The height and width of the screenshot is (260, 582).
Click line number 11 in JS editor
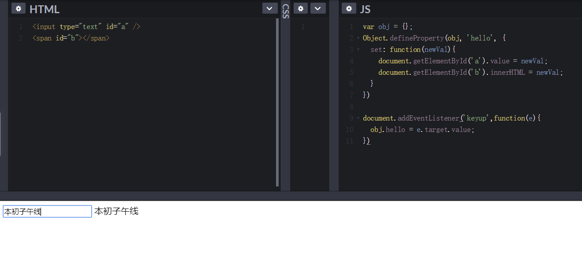(350, 141)
